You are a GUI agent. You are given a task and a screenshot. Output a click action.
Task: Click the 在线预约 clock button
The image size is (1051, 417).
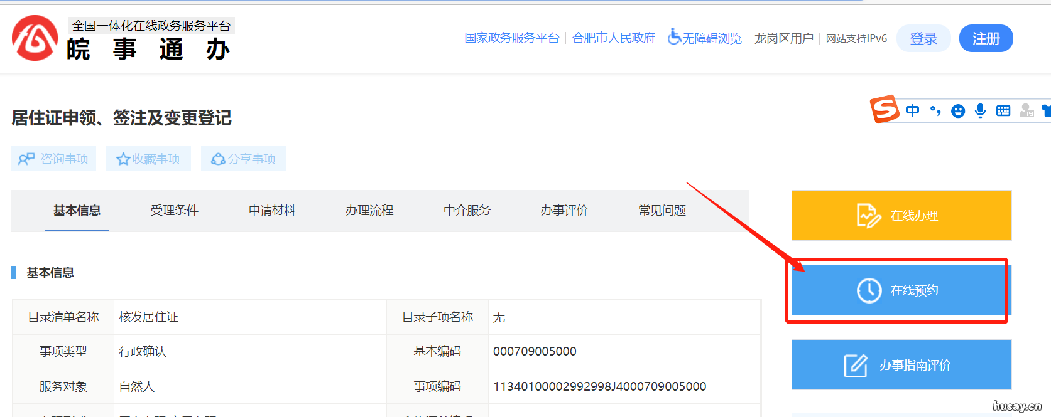[x=901, y=290]
